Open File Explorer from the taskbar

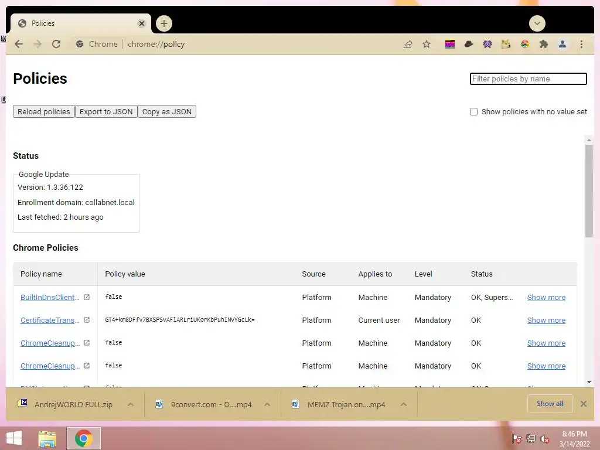tap(47, 438)
